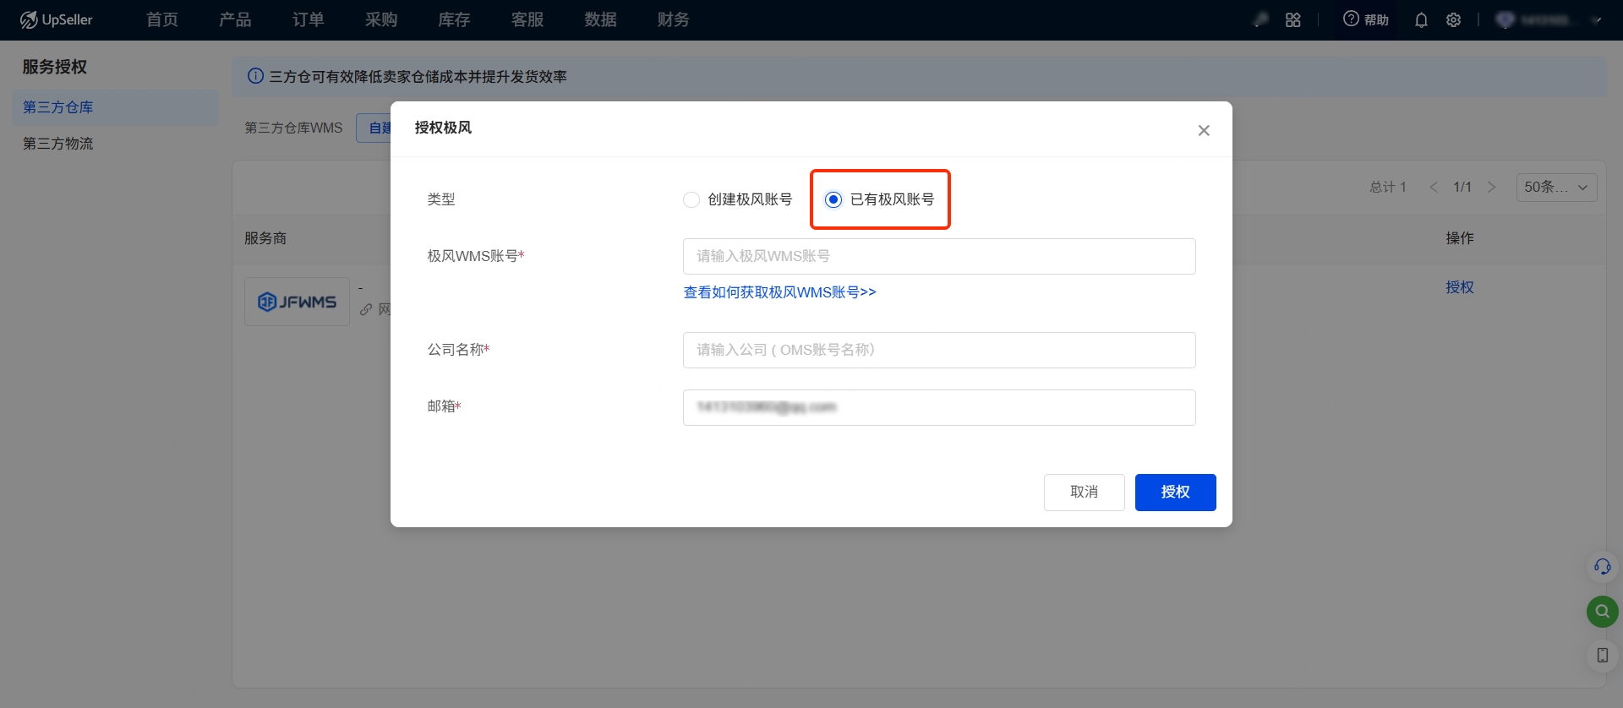Image resolution: width=1623 pixels, height=708 pixels.
Task: Click the 总计 1 text
Action: tap(1388, 188)
